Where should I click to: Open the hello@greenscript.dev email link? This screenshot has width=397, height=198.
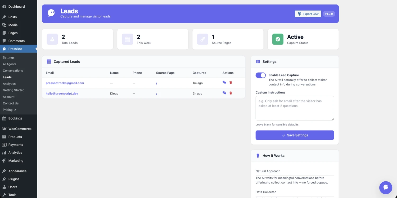tap(62, 93)
